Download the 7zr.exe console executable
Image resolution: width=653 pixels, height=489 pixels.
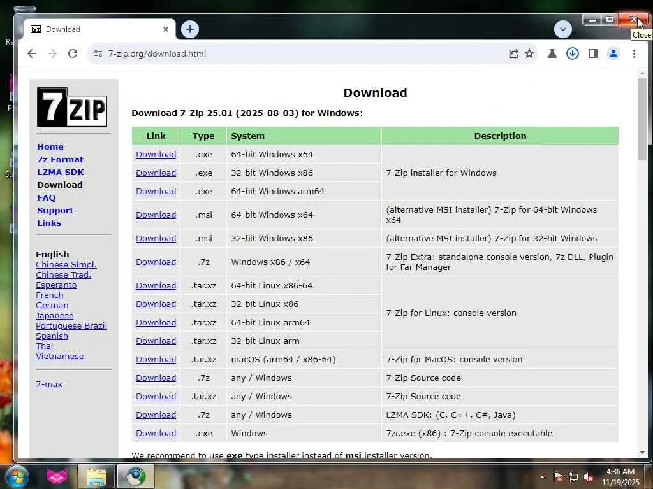coord(156,433)
